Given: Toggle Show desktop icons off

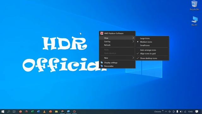Looking at the screenshot, I should (152, 58).
